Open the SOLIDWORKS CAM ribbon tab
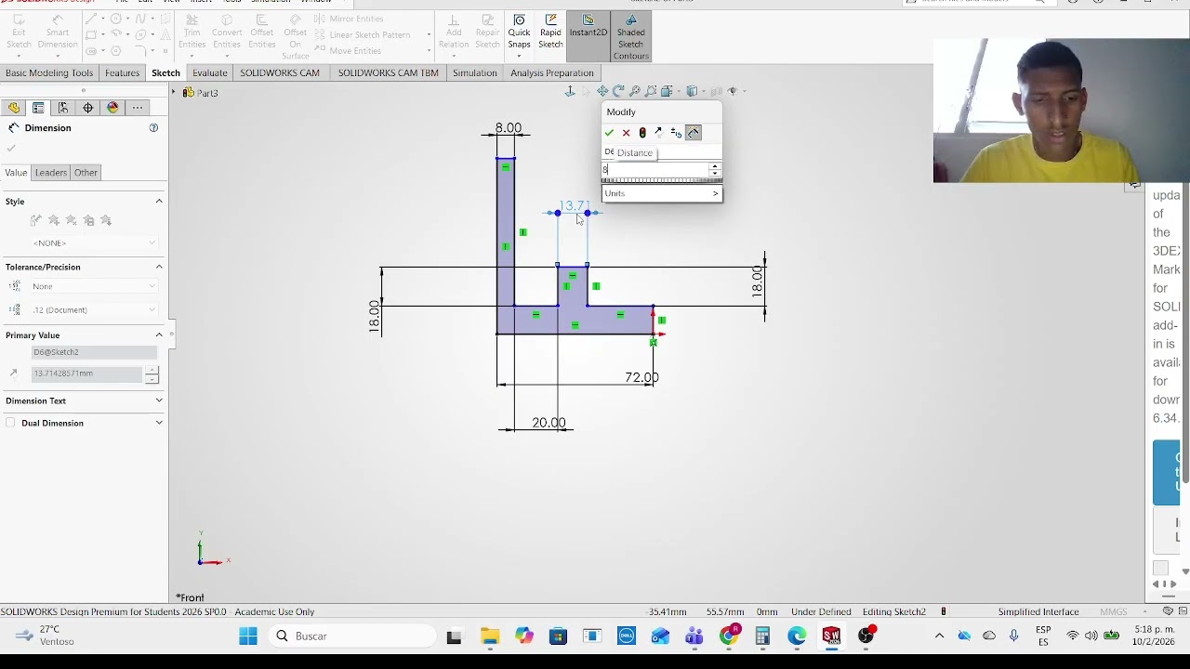The width and height of the screenshot is (1190, 669). pyautogui.click(x=280, y=72)
